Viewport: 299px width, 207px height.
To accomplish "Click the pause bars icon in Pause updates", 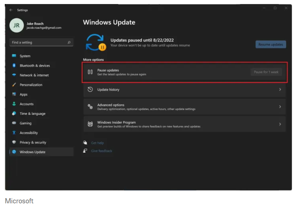I will [90, 72].
